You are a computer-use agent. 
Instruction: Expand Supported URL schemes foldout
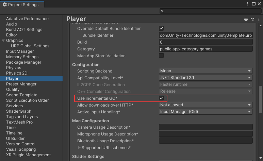click(x=79, y=148)
